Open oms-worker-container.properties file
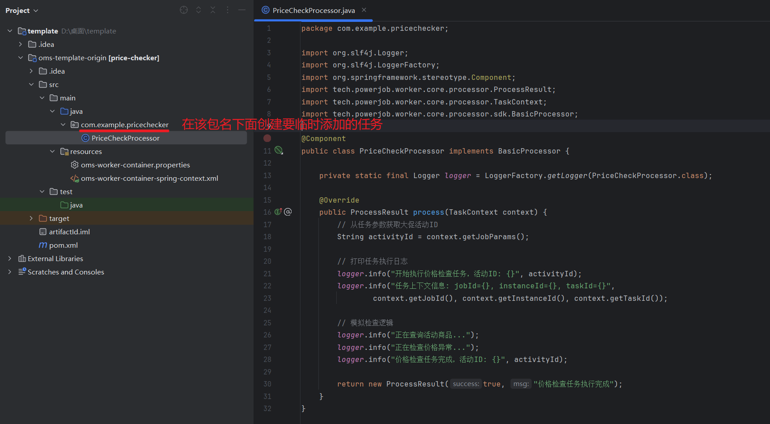The width and height of the screenshot is (770, 424). tap(135, 165)
